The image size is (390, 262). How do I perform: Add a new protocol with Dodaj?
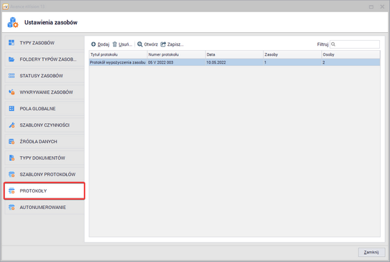pyautogui.click(x=100, y=44)
